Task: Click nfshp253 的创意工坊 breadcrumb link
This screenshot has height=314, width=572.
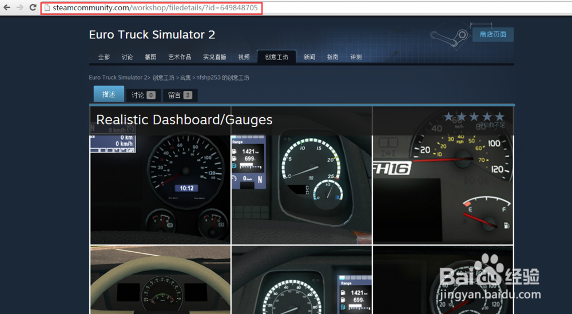Action: pos(223,77)
